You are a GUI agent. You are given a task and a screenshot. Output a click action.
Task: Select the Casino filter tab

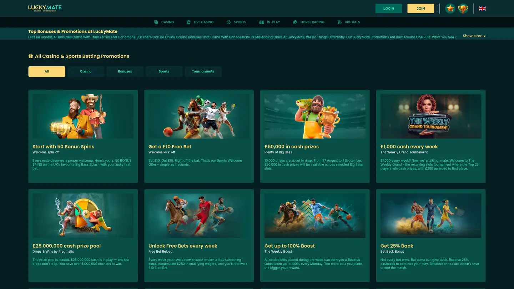pos(86,71)
